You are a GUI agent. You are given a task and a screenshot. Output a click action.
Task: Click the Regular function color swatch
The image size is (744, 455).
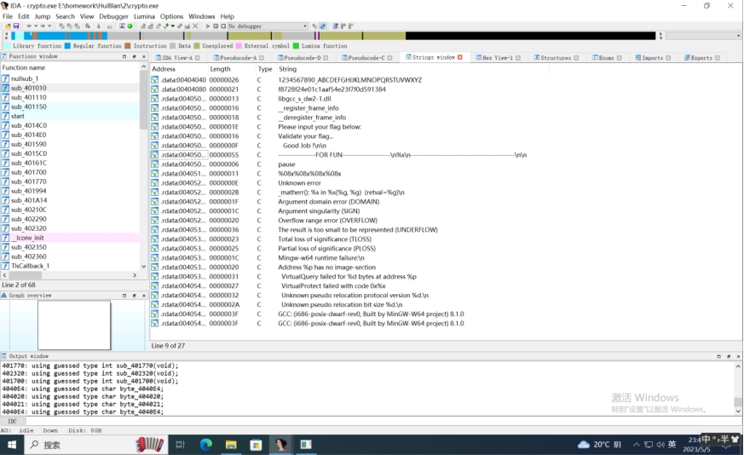pos(68,46)
